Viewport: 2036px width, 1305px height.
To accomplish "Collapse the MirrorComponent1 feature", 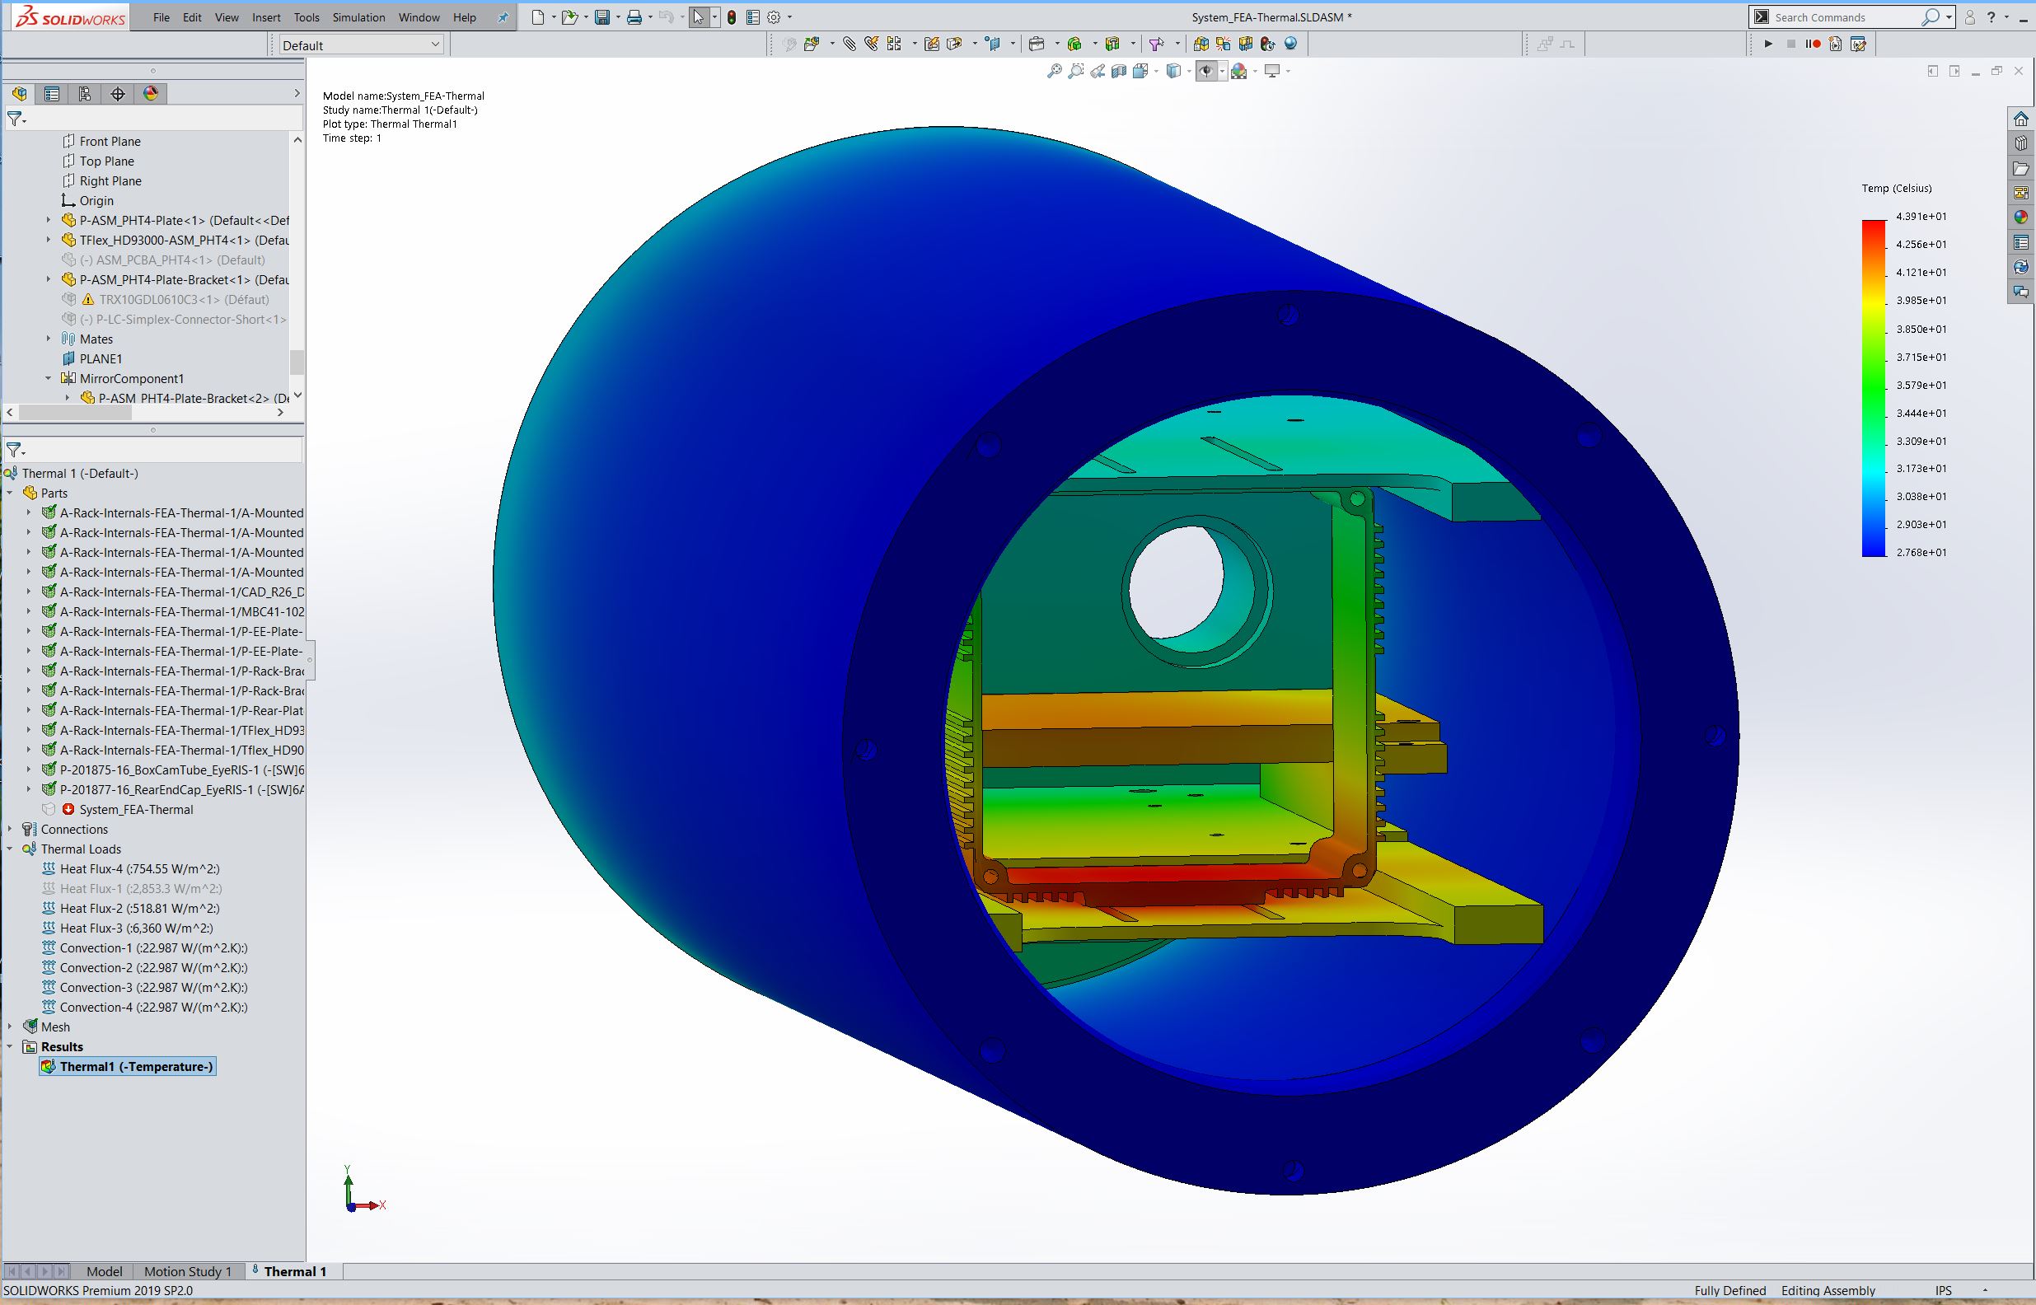I will (x=49, y=379).
